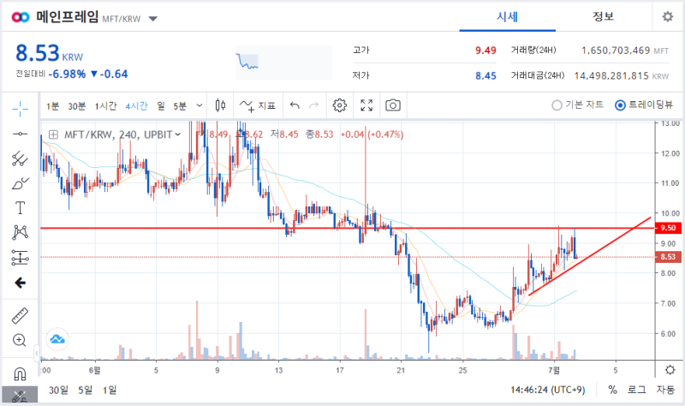
Task: Click the 14:46:24 (UTC+9) timezone button
Action: [x=548, y=390]
